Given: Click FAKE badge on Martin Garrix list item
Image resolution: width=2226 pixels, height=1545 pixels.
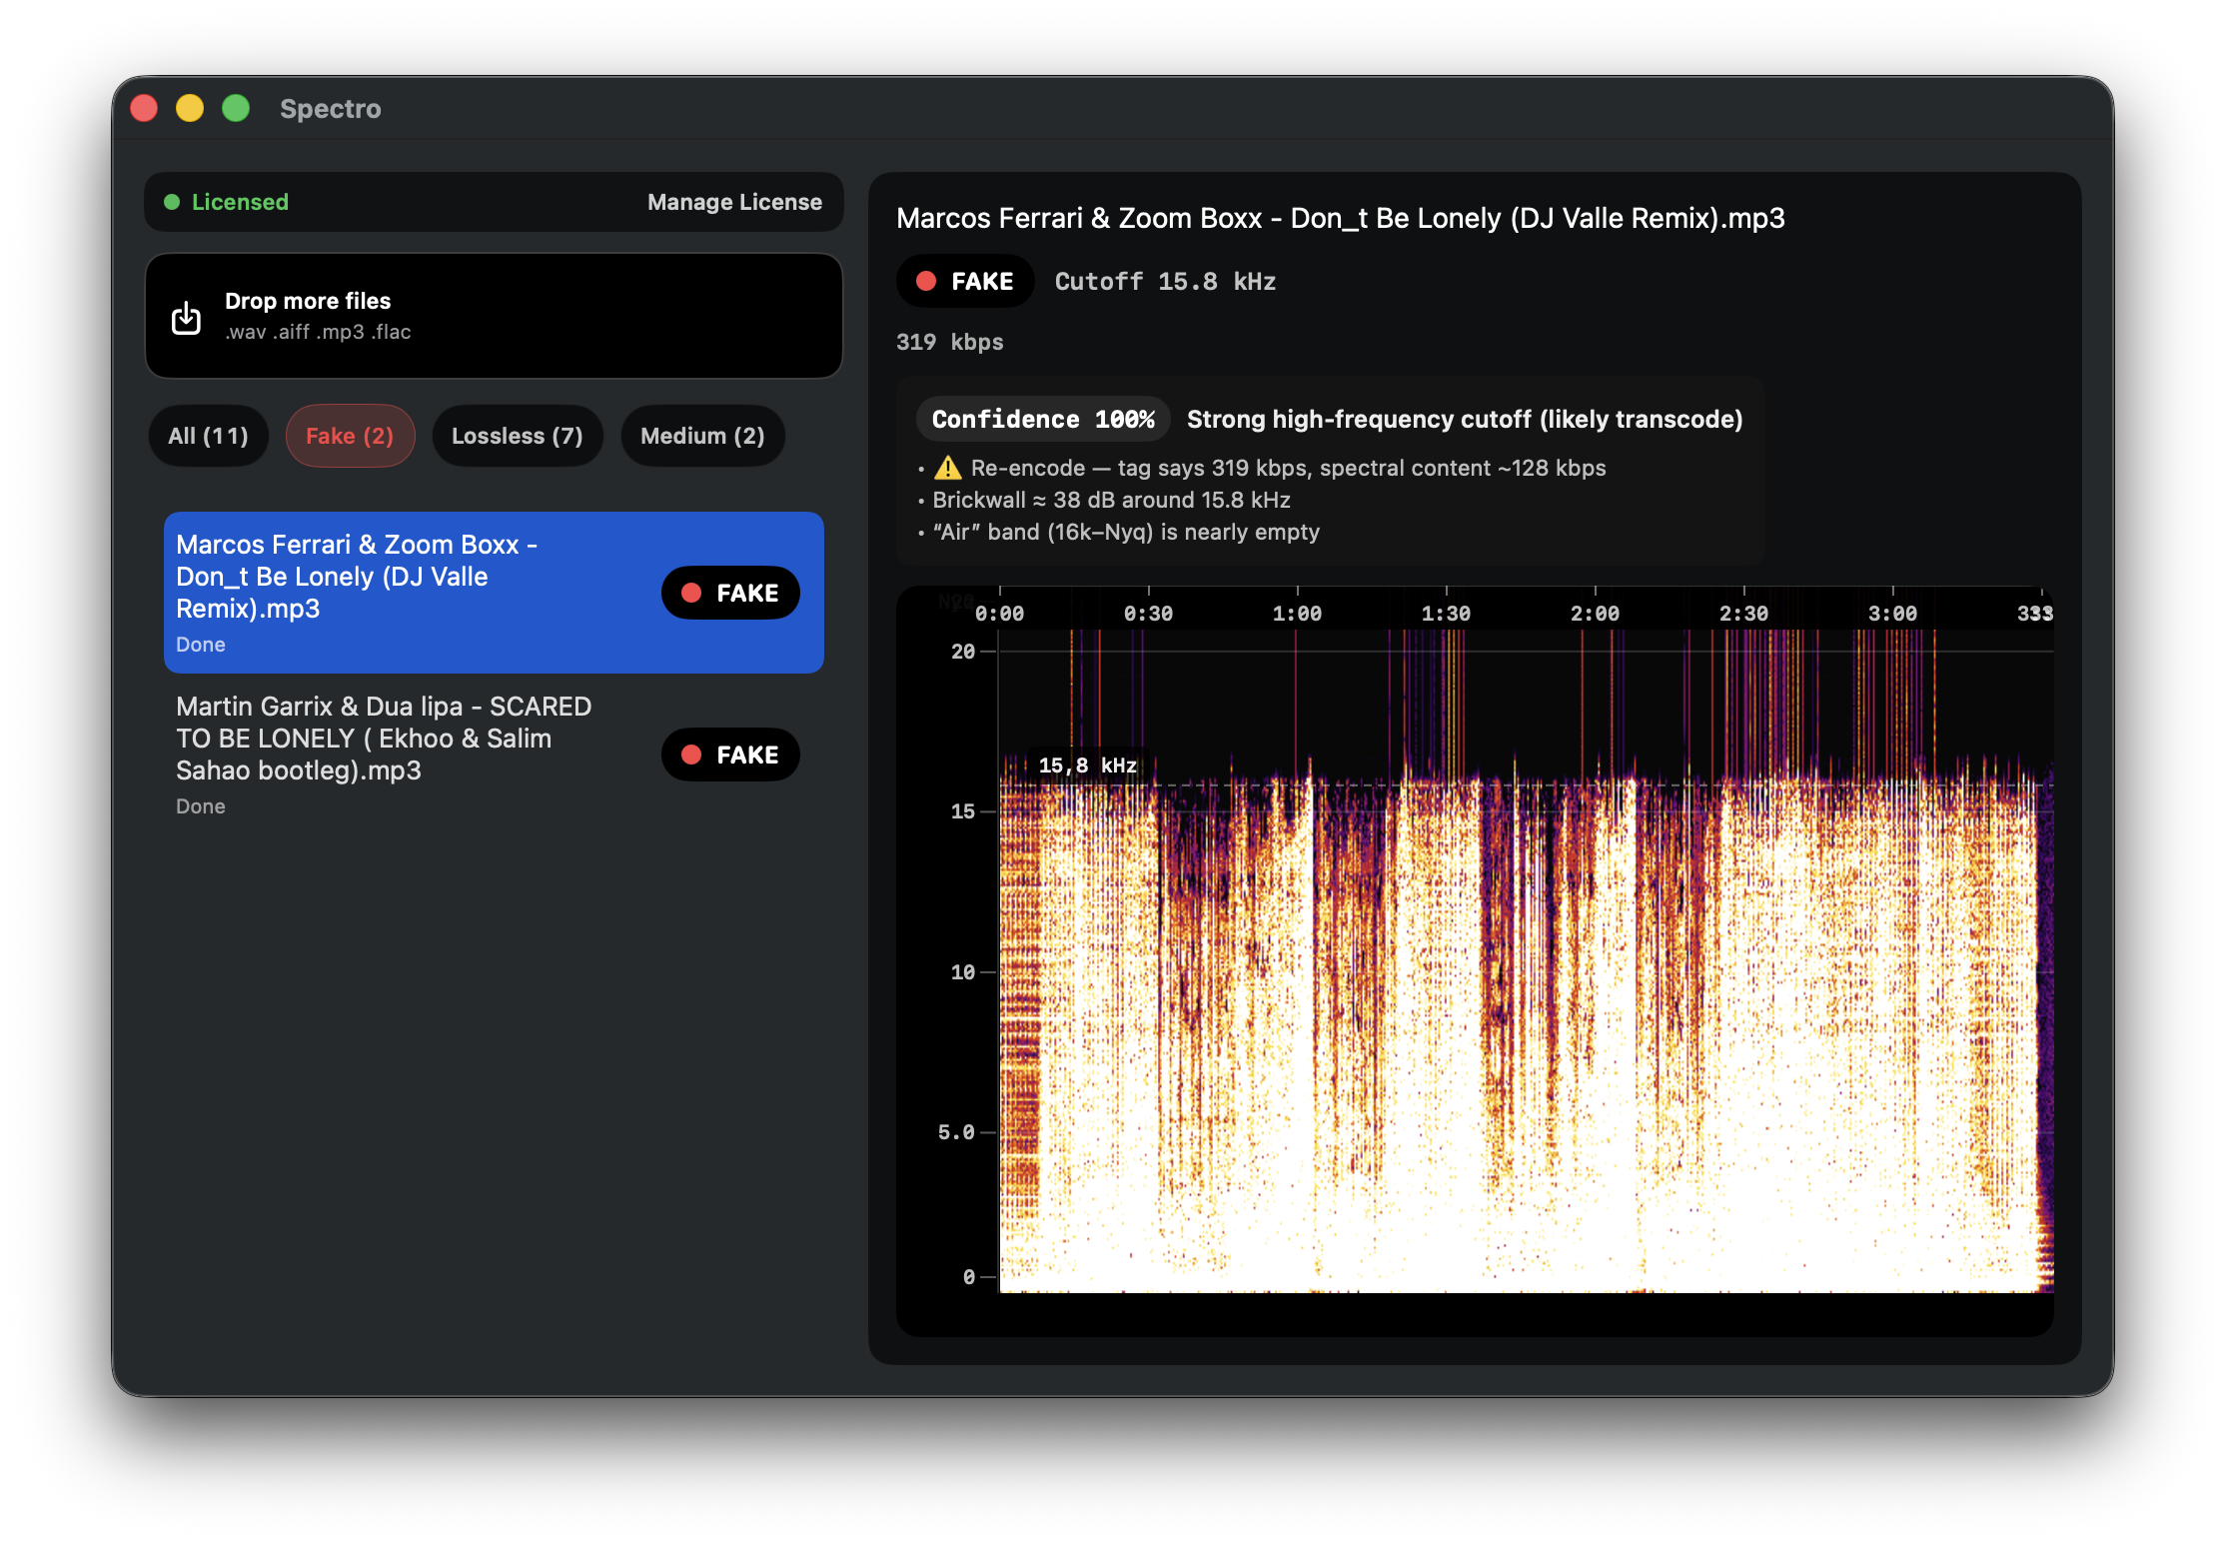Looking at the screenshot, I should pos(730,755).
